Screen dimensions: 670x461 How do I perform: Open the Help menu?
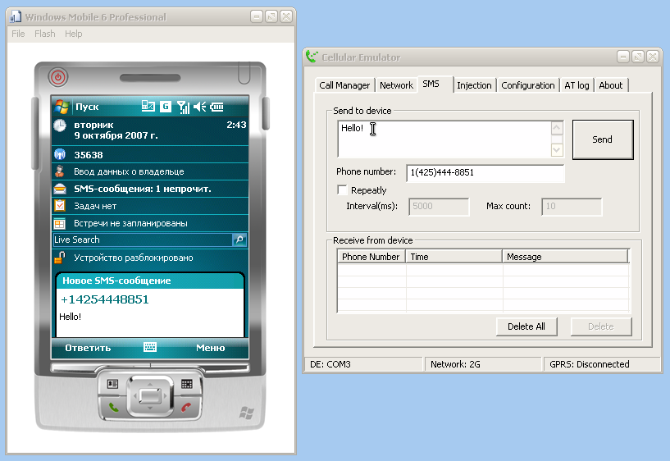[74, 34]
